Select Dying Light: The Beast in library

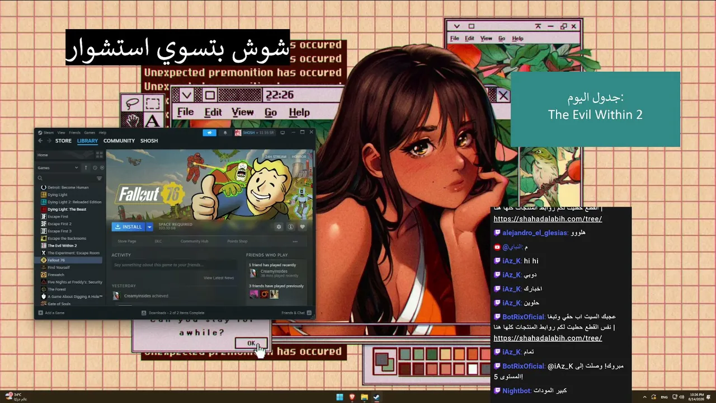(67, 209)
